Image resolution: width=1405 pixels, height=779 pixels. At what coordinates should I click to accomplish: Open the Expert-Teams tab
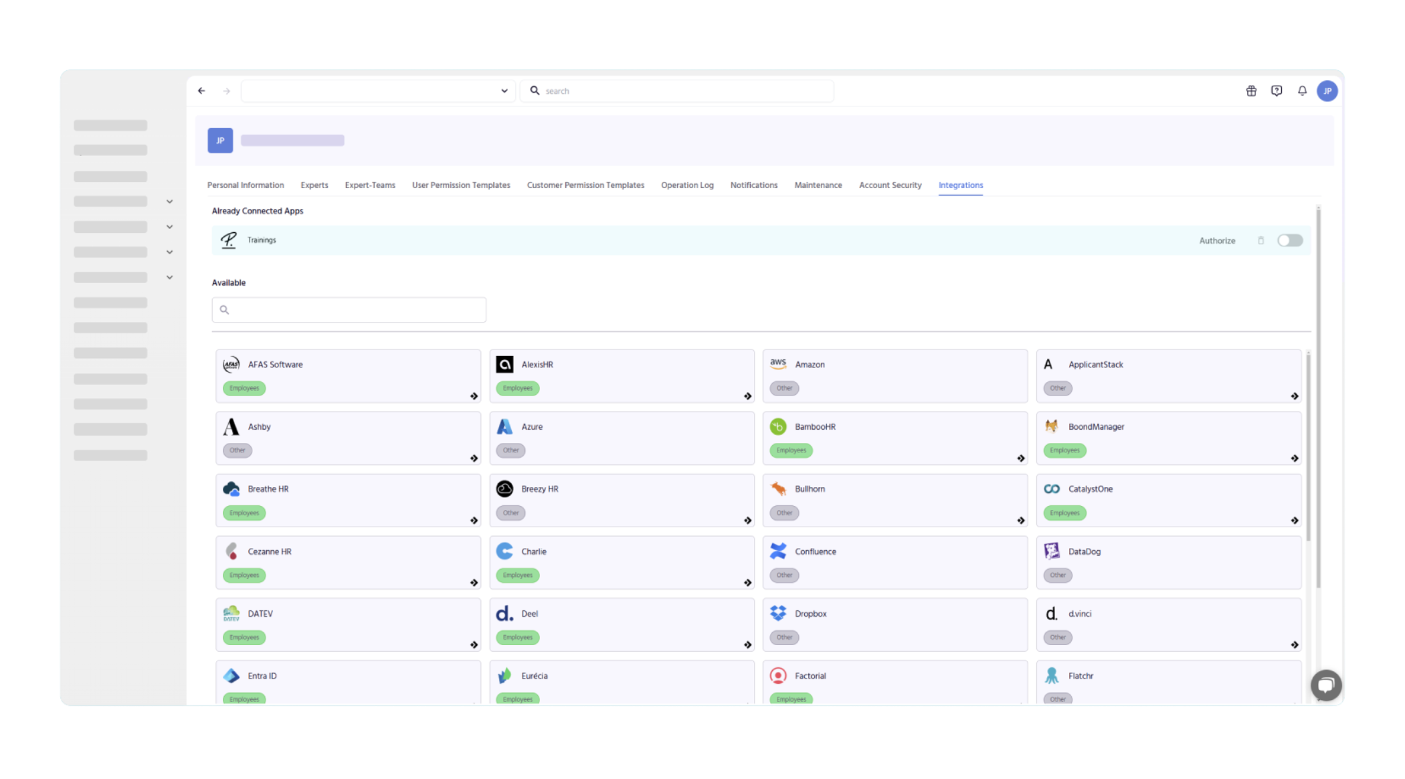point(370,185)
